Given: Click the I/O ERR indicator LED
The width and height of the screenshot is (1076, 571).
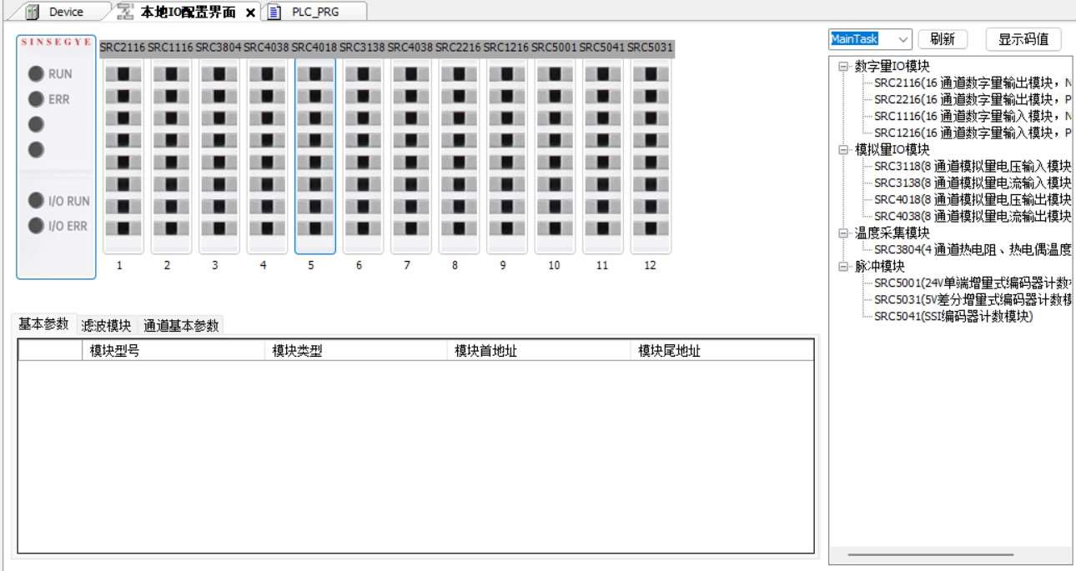Looking at the screenshot, I should pyautogui.click(x=36, y=226).
